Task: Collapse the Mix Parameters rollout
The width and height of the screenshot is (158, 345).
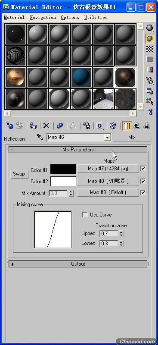Action: point(78,150)
